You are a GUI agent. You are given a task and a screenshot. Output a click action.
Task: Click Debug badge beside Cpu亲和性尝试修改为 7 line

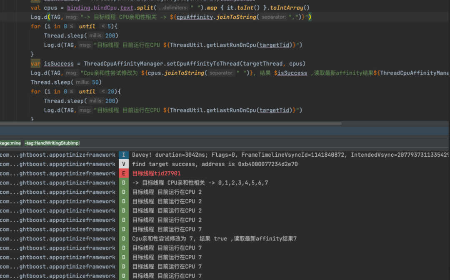(x=124, y=239)
